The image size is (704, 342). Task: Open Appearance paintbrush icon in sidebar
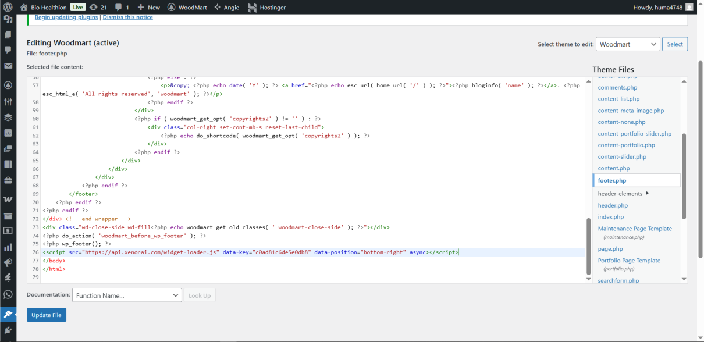(x=8, y=314)
